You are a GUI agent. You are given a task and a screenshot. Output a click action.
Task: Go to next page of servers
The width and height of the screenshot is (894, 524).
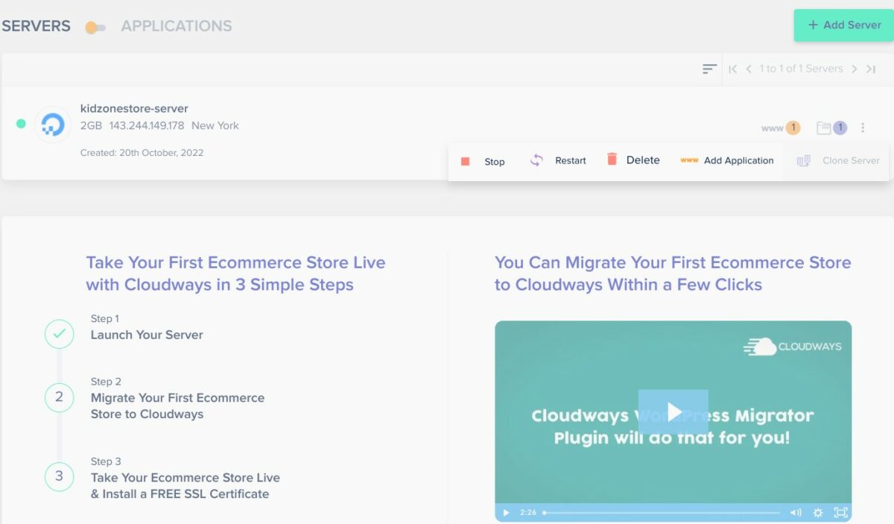click(x=855, y=69)
